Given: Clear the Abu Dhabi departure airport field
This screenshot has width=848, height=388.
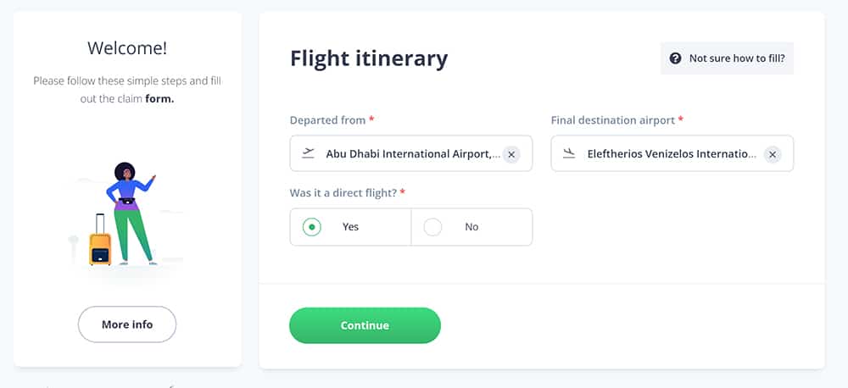Looking at the screenshot, I should [x=511, y=154].
